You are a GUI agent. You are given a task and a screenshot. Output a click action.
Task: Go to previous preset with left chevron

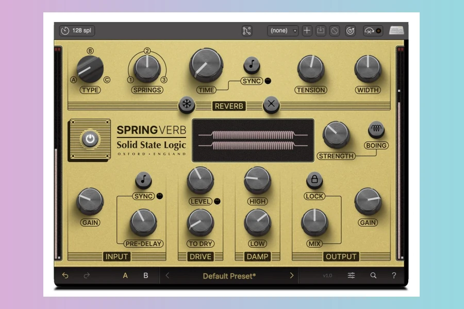tap(167, 276)
